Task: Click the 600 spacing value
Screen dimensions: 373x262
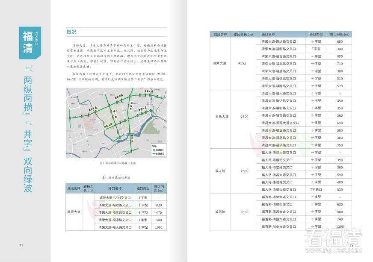Action: coord(340,41)
